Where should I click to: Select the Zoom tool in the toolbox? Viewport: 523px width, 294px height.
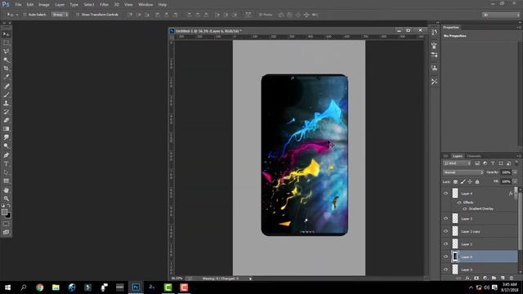pos(6,198)
